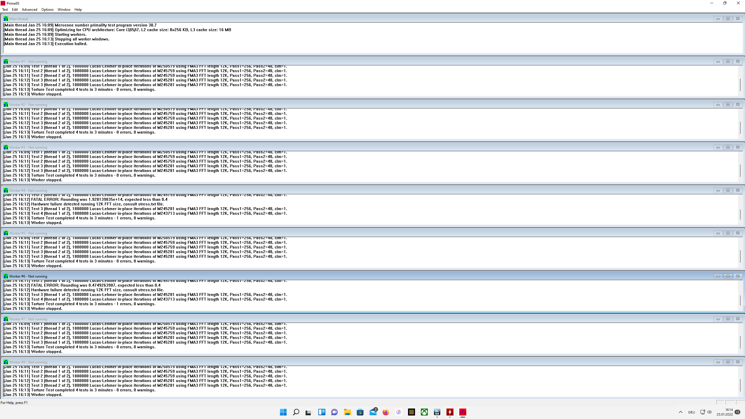Open the volume control in the tray

click(709, 412)
